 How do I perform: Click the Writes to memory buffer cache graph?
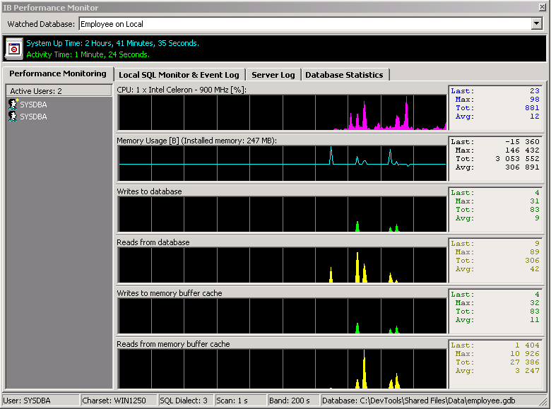coord(282,316)
